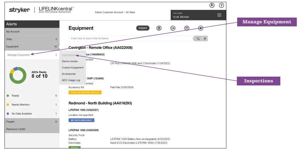Click the box-shaped icon in Equipment toolbar

coord(187,28)
